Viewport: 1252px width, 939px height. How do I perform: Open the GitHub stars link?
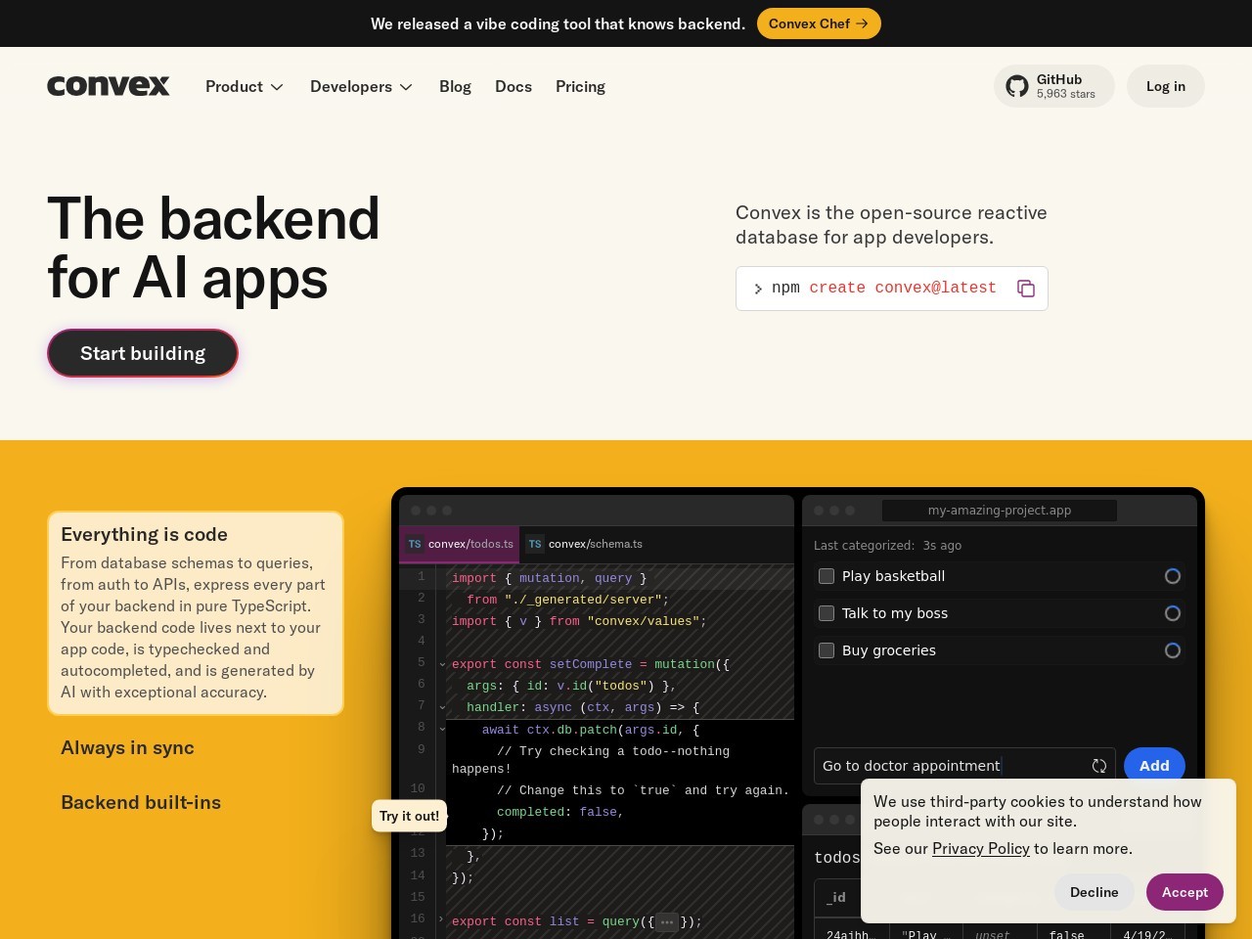[1054, 86]
